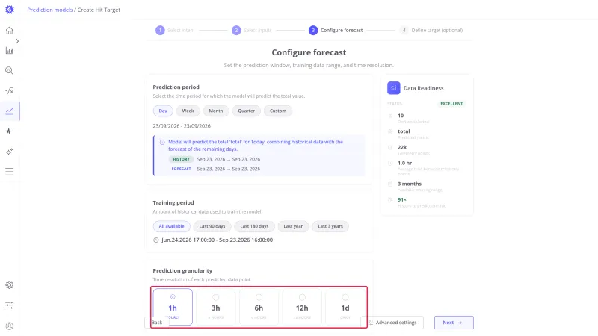
Task: Click the FORECAST label
Action: click(x=181, y=169)
